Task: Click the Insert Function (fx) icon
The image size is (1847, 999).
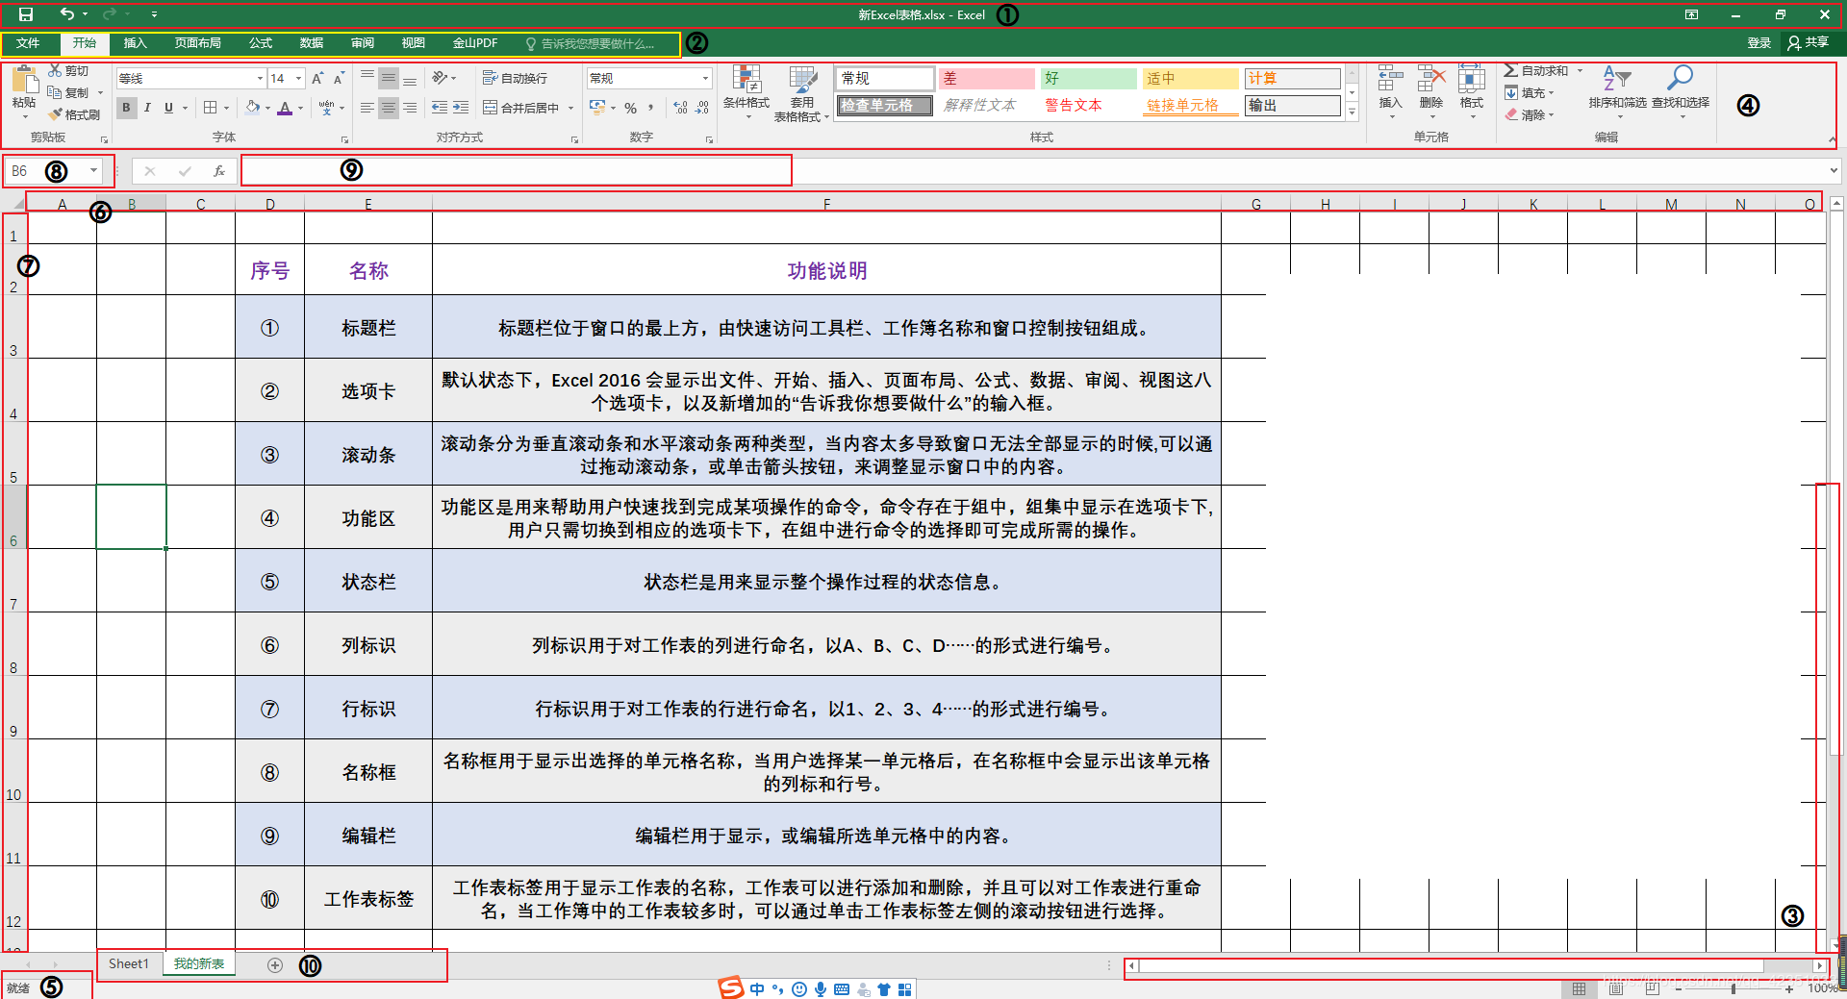Action: click(219, 170)
